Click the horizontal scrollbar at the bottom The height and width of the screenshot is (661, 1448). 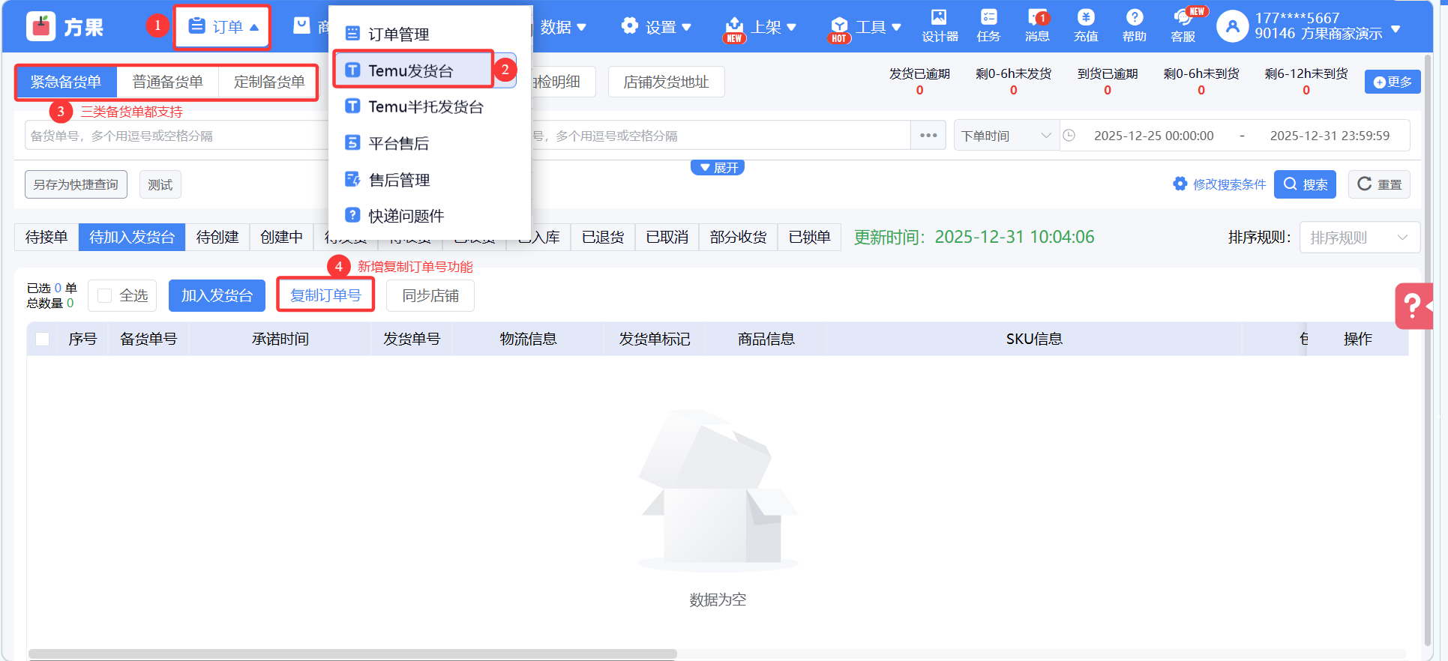(352, 654)
